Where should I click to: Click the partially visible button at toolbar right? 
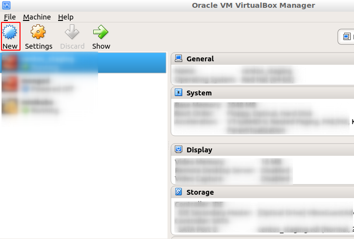point(346,37)
